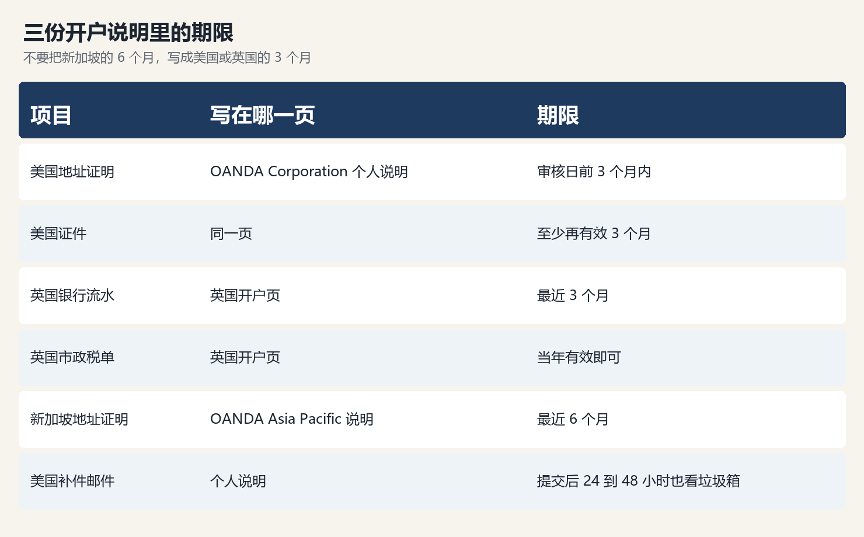
Task: Select 英国开户页 in the 英国市政税单 row
Action: [245, 357]
